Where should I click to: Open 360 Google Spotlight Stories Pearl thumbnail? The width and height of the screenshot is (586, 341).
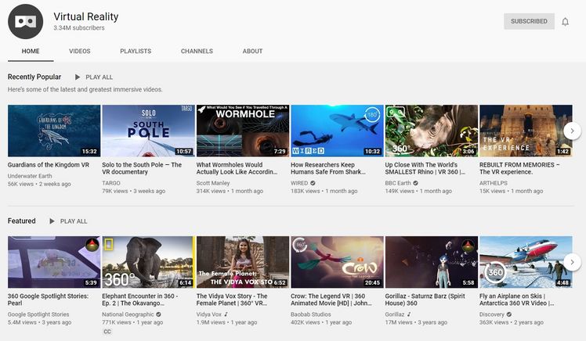(54, 262)
